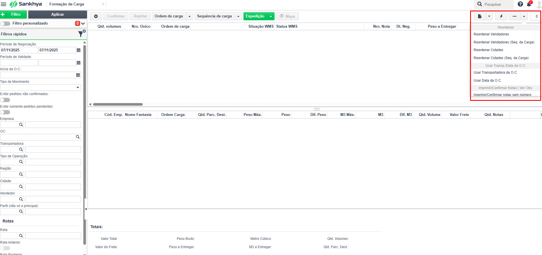Click the horizontal scrollbar of top grid

click(x=118, y=104)
